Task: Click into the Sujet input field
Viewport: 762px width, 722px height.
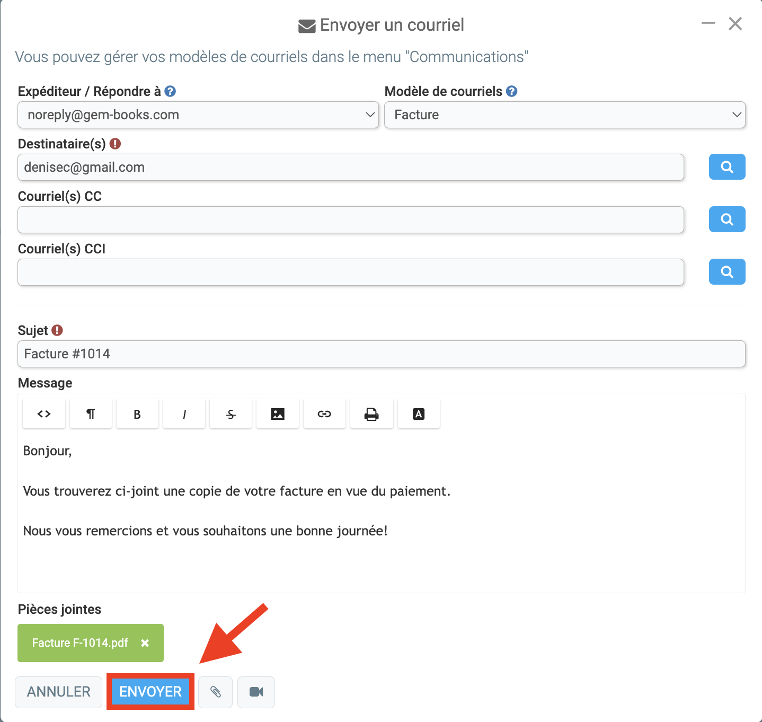Action: [x=382, y=354]
